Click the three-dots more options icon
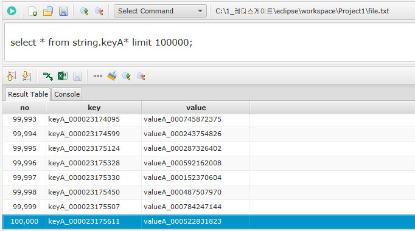This screenshot has width=415, height=231. [97, 76]
